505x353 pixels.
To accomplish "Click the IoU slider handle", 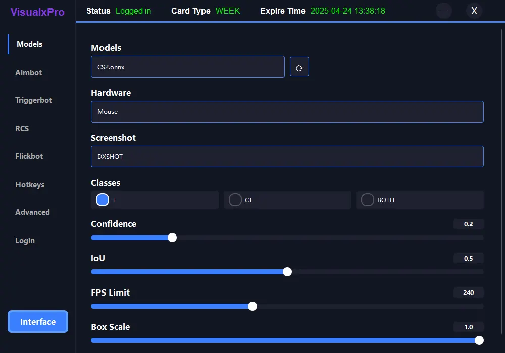I will point(287,272).
